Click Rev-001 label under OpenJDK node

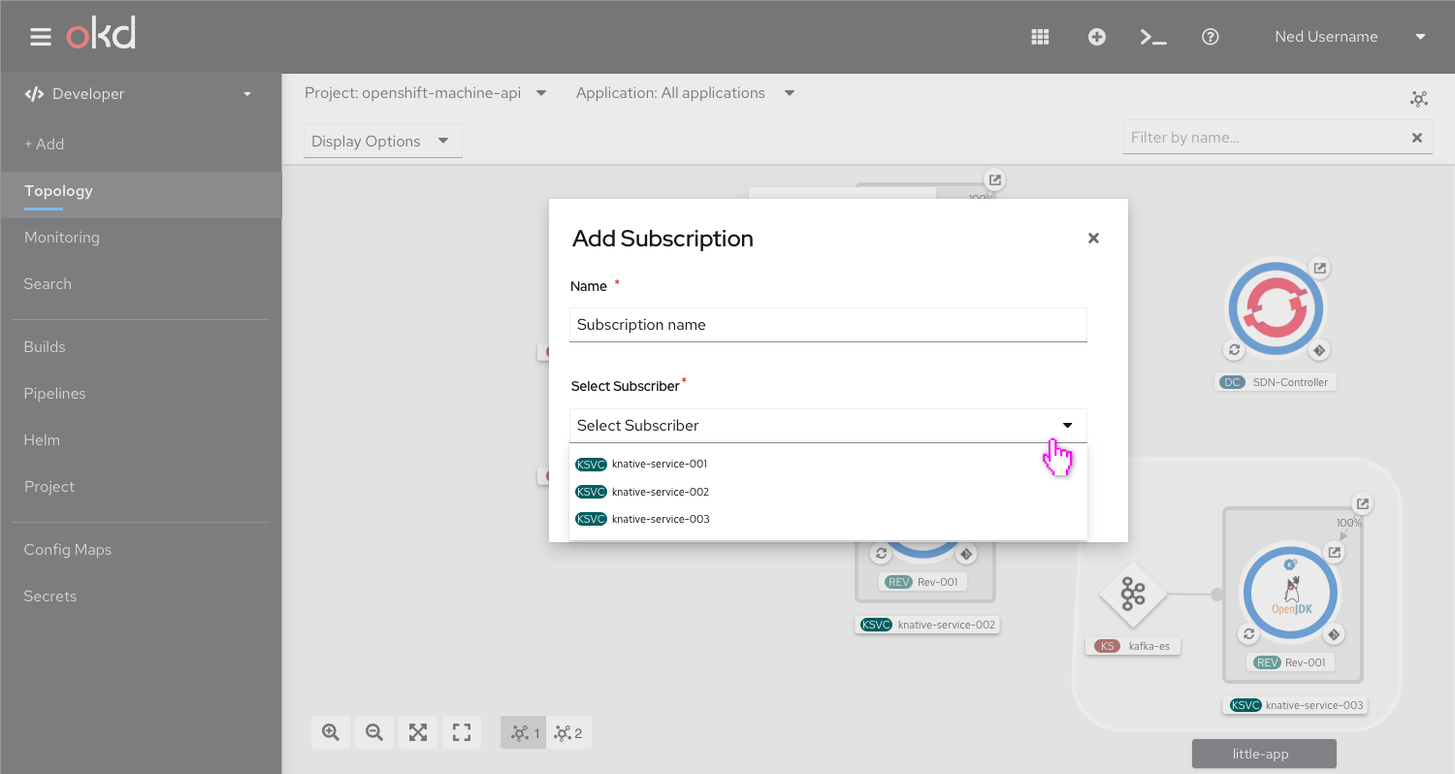(1291, 662)
